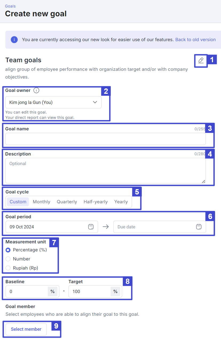The height and width of the screenshot is (339, 221).
Task: Click the Select member button
Action: tap(26, 329)
